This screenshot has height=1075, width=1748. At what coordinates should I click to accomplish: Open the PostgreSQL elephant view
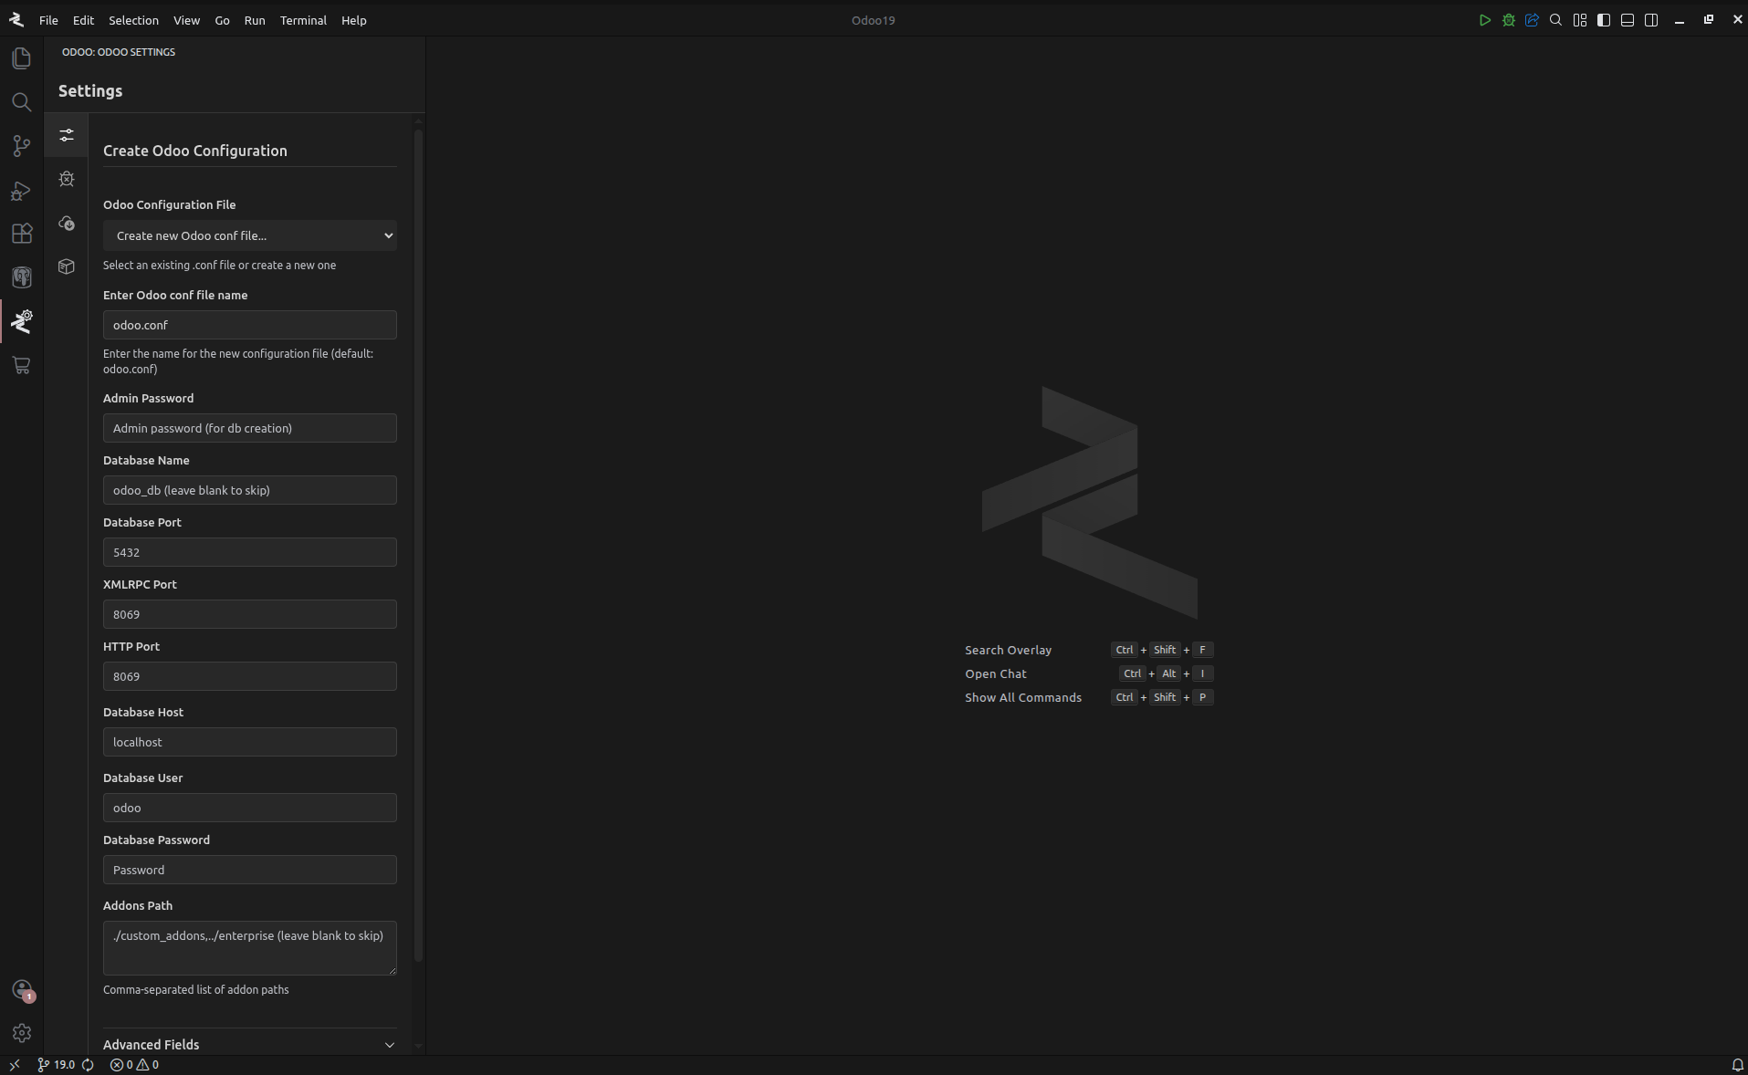coord(22,277)
